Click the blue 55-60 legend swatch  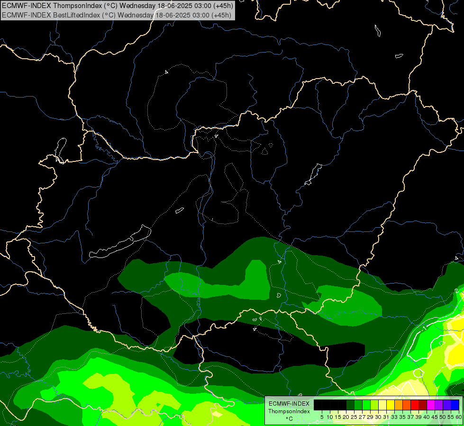[455, 405]
